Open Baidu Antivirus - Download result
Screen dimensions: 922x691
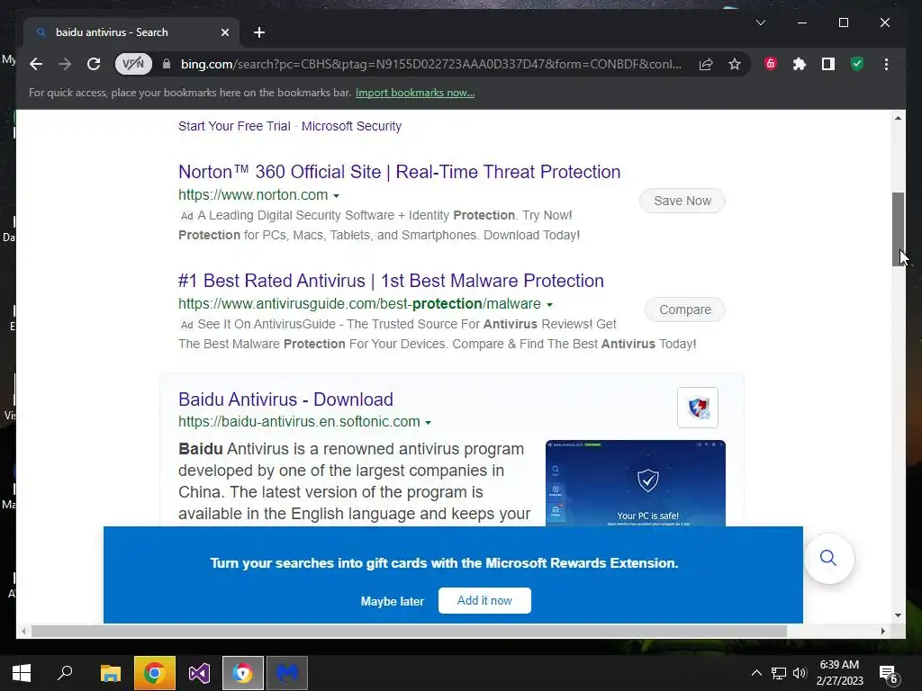pyautogui.click(x=285, y=399)
